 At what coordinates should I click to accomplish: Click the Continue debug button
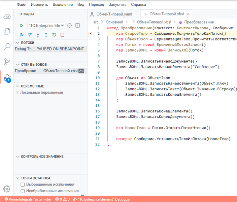coord(22,34)
